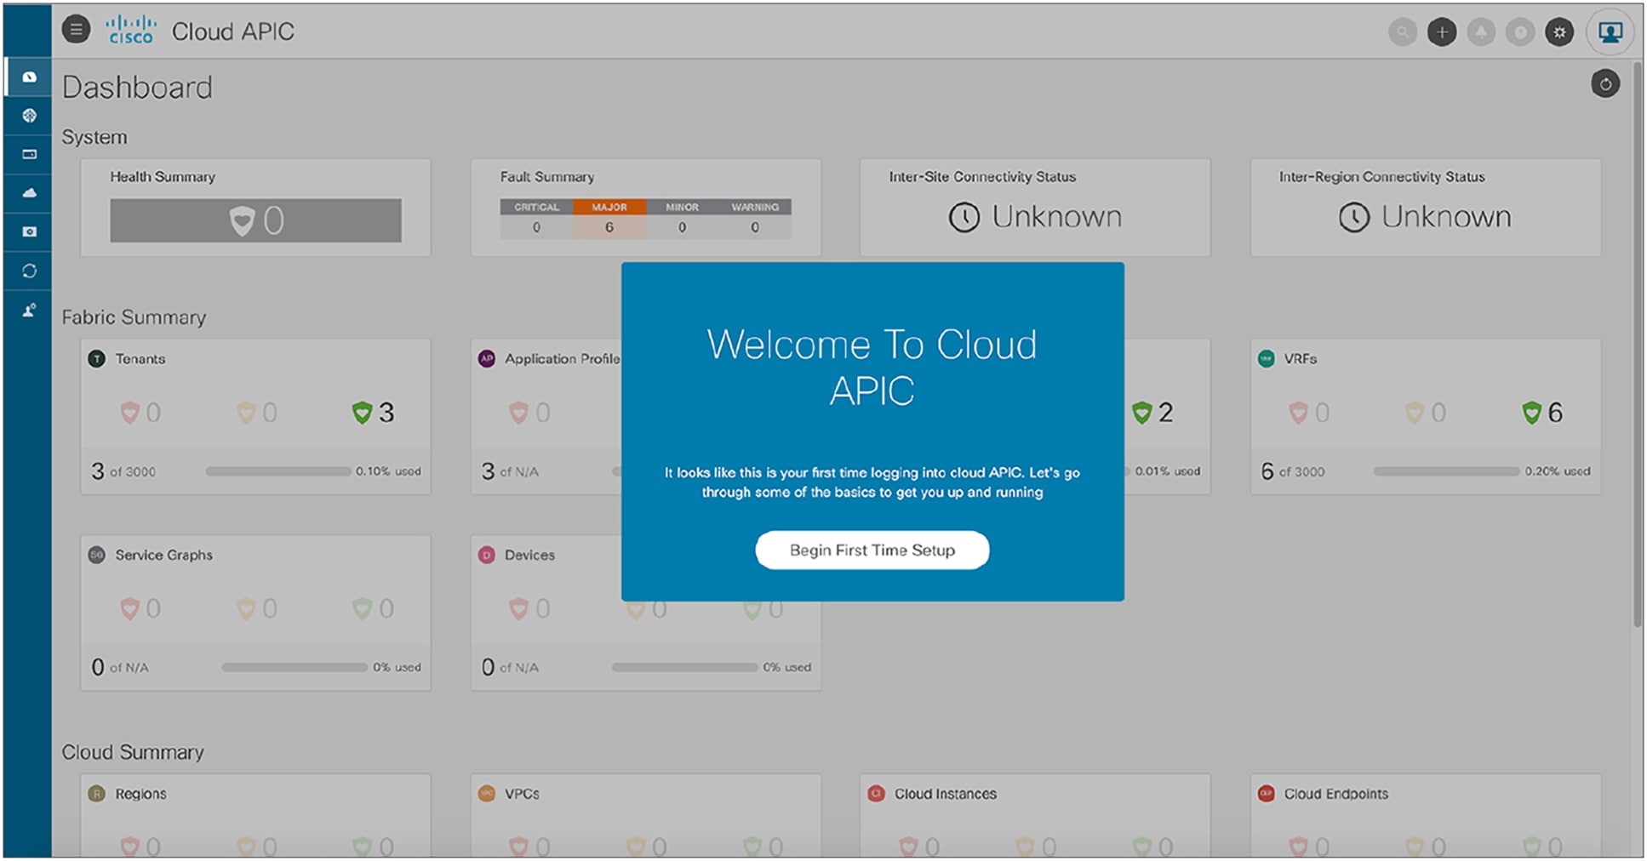
Task: Click the plus create icon in header
Action: pos(1442,32)
